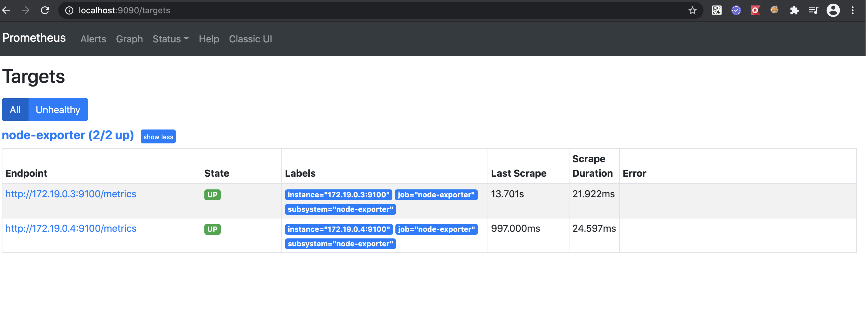Screen dimensions: 866x331
Task: Collapse node-exporter with show less
Action: coord(158,137)
